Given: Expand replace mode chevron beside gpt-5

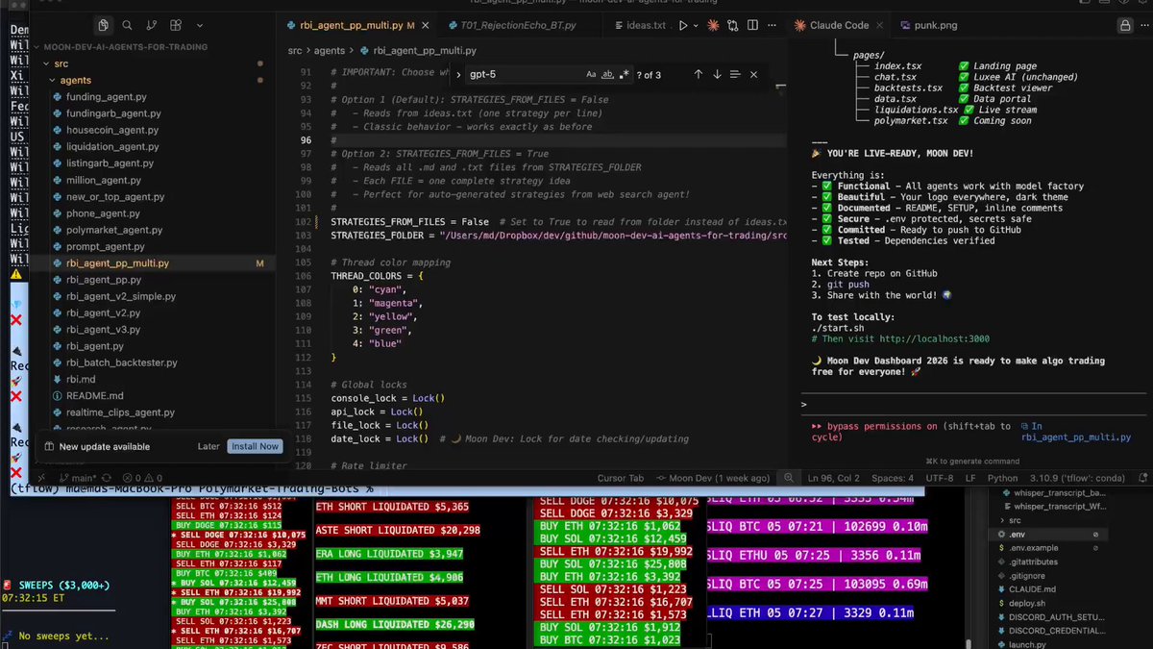Looking at the screenshot, I should [458, 74].
